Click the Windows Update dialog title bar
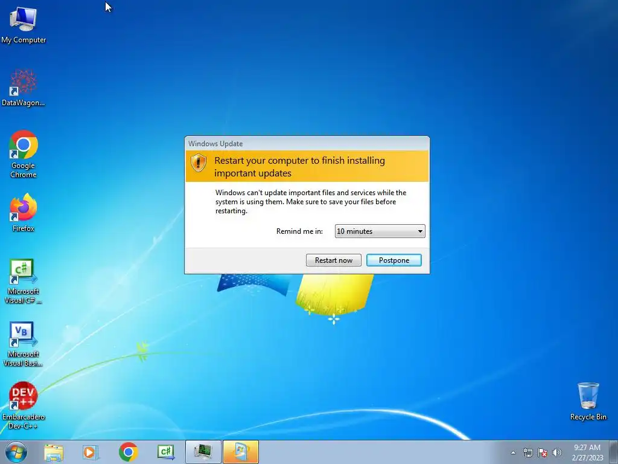Screen dimensions: 618x464 [x=307, y=144]
